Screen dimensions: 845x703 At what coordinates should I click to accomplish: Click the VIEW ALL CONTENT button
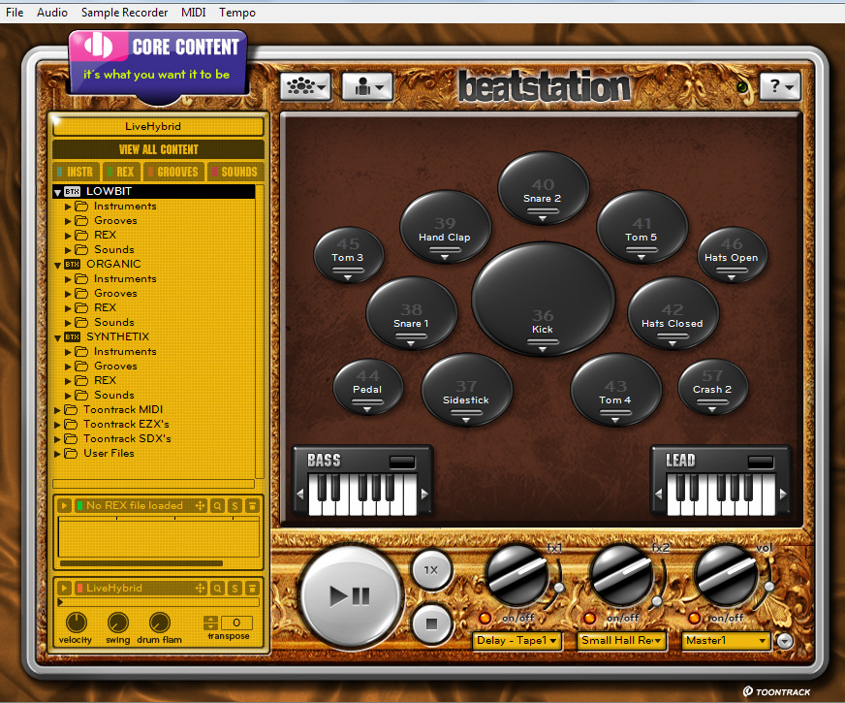click(x=159, y=149)
